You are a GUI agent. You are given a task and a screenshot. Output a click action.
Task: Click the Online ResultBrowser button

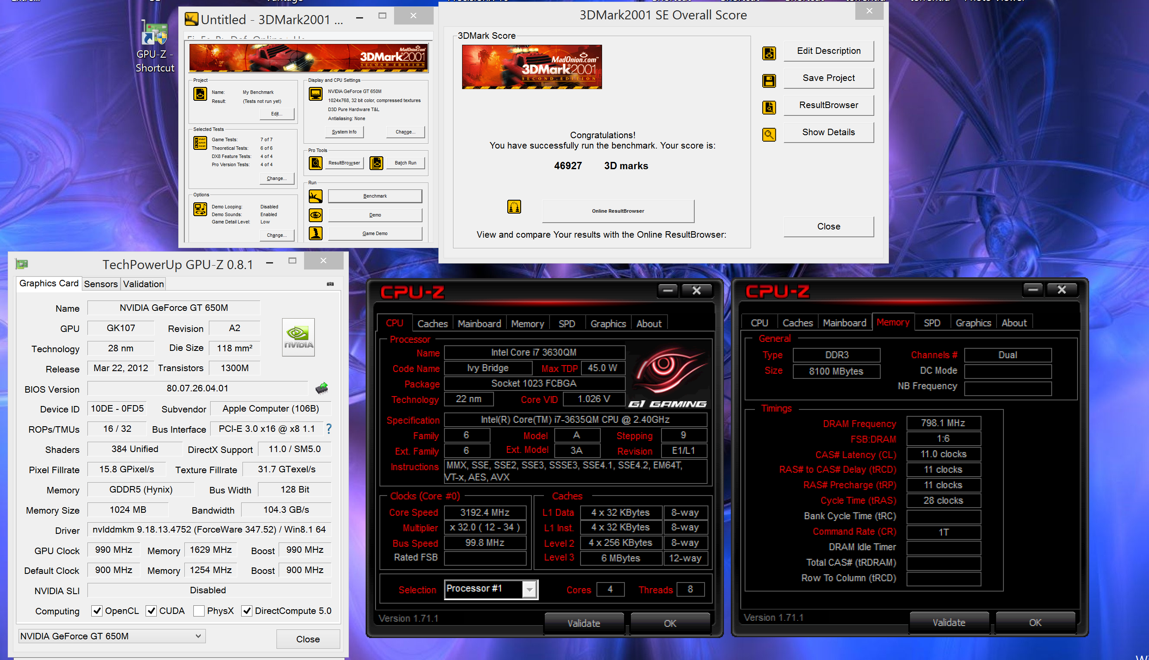[x=618, y=211]
